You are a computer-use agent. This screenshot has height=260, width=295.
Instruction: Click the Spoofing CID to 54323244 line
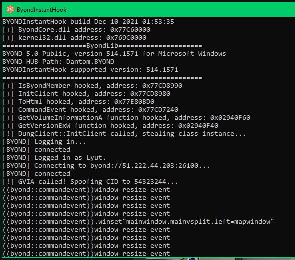pos(90,182)
